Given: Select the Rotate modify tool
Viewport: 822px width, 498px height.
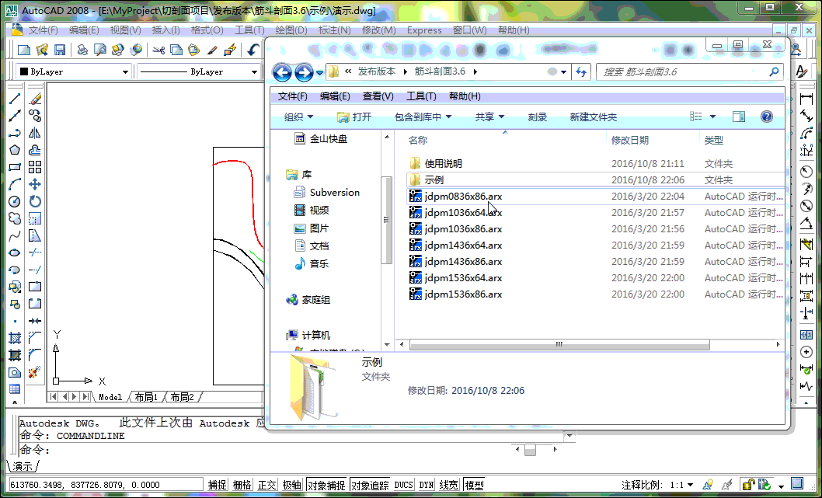Looking at the screenshot, I should tap(35, 201).
